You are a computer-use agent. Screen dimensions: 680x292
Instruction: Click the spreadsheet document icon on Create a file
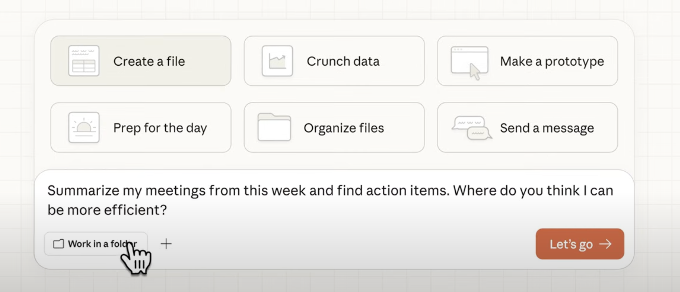point(84,61)
